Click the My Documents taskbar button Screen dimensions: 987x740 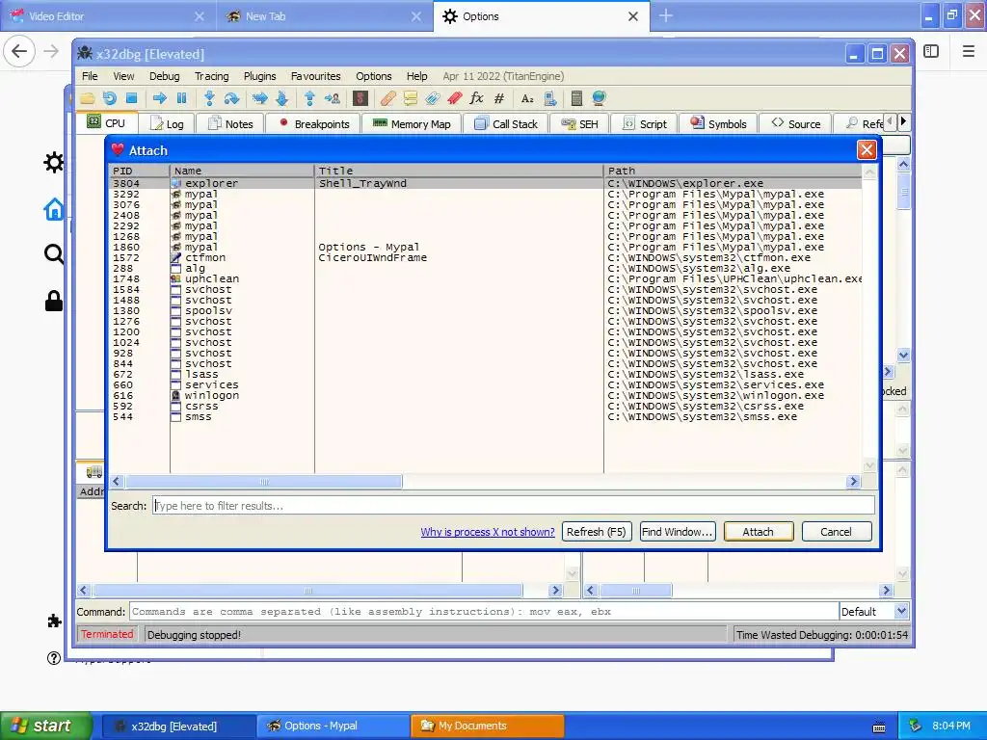[487, 726]
